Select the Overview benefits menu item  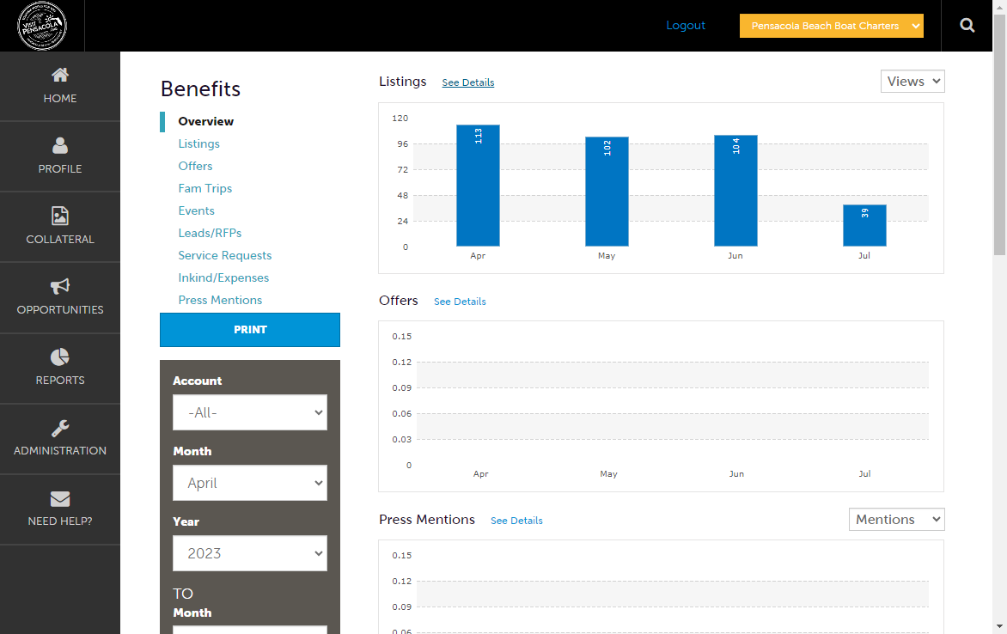coord(205,121)
